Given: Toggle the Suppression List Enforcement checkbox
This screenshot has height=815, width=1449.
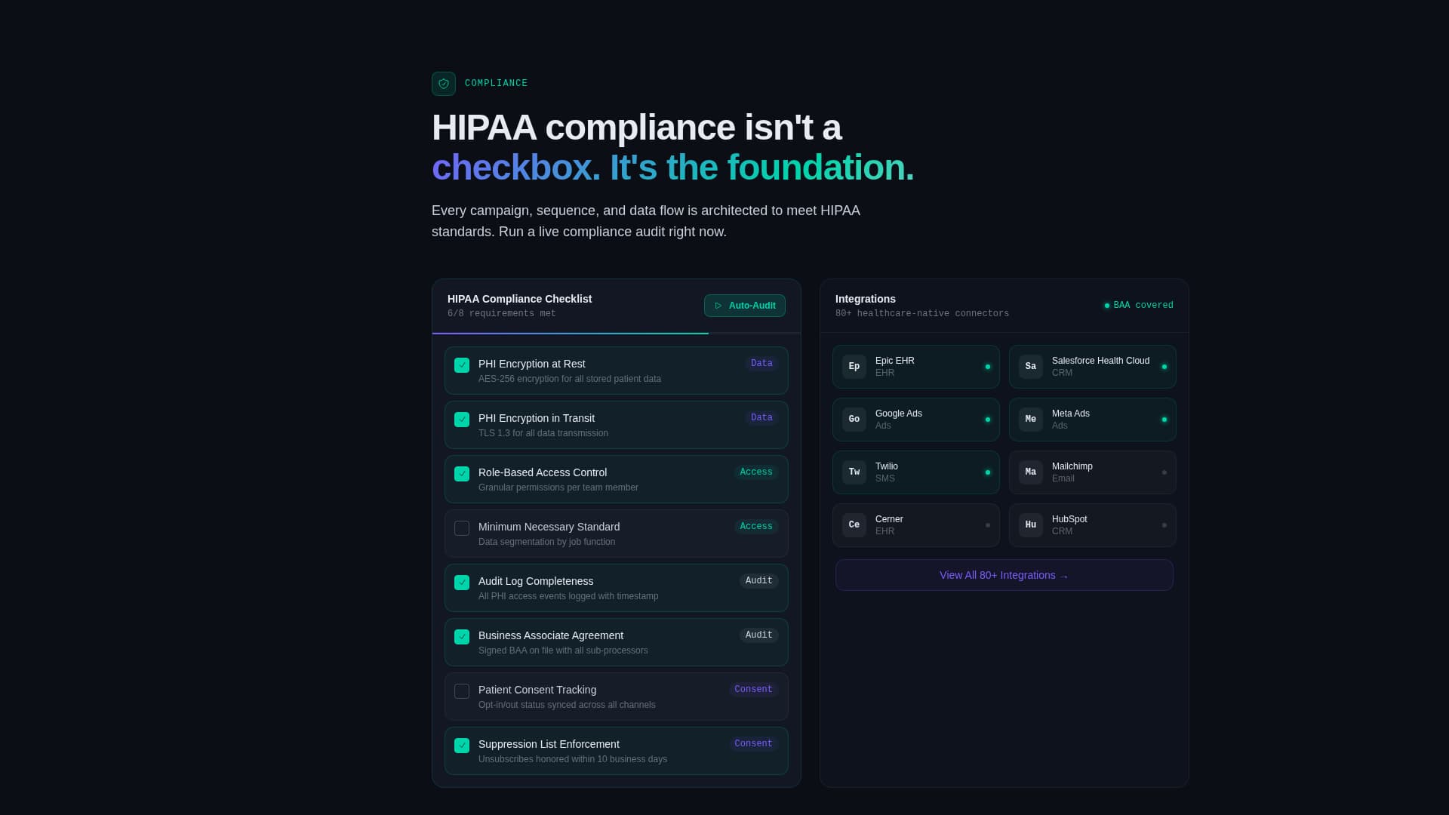Looking at the screenshot, I should (462, 746).
